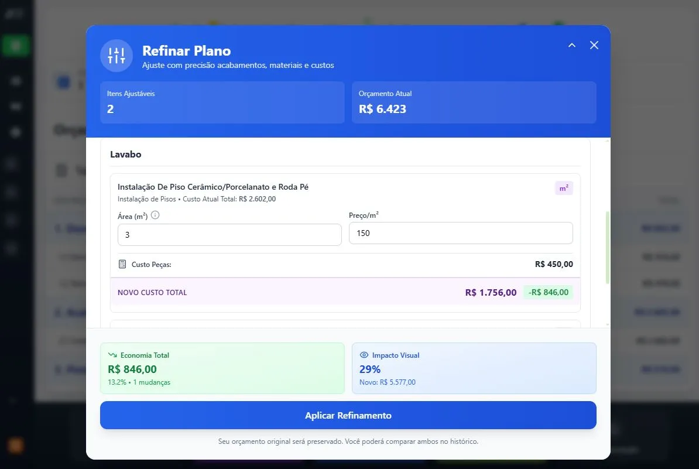Close the Refinar Plano dialog
This screenshot has height=469, width=699.
click(x=594, y=45)
